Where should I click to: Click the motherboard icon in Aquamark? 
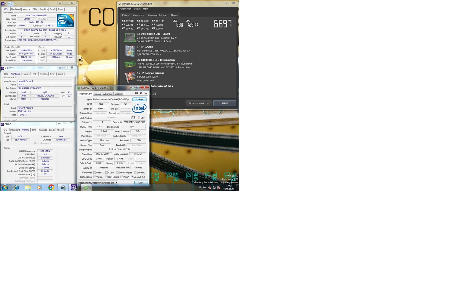pyautogui.click(x=130, y=51)
